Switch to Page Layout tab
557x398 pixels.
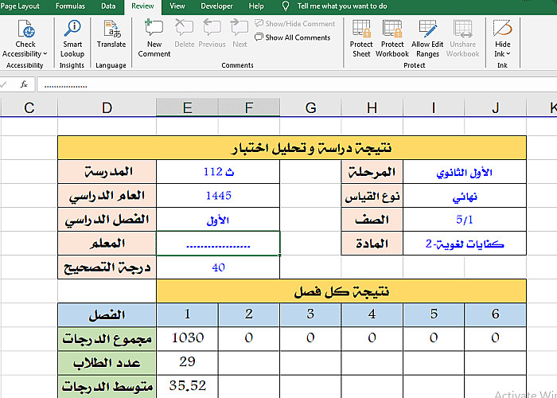point(20,6)
